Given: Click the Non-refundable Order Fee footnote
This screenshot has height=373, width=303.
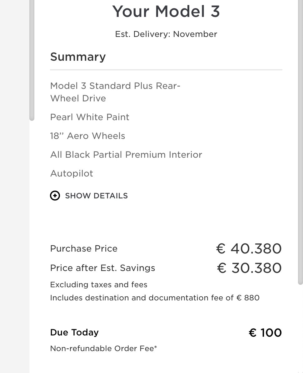Looking at the screenshot, I should [x=103, y=348].
